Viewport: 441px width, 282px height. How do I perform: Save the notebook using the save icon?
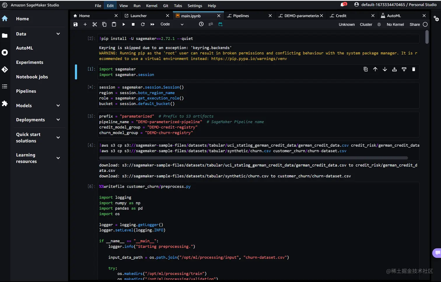click(x=76, y=24)
